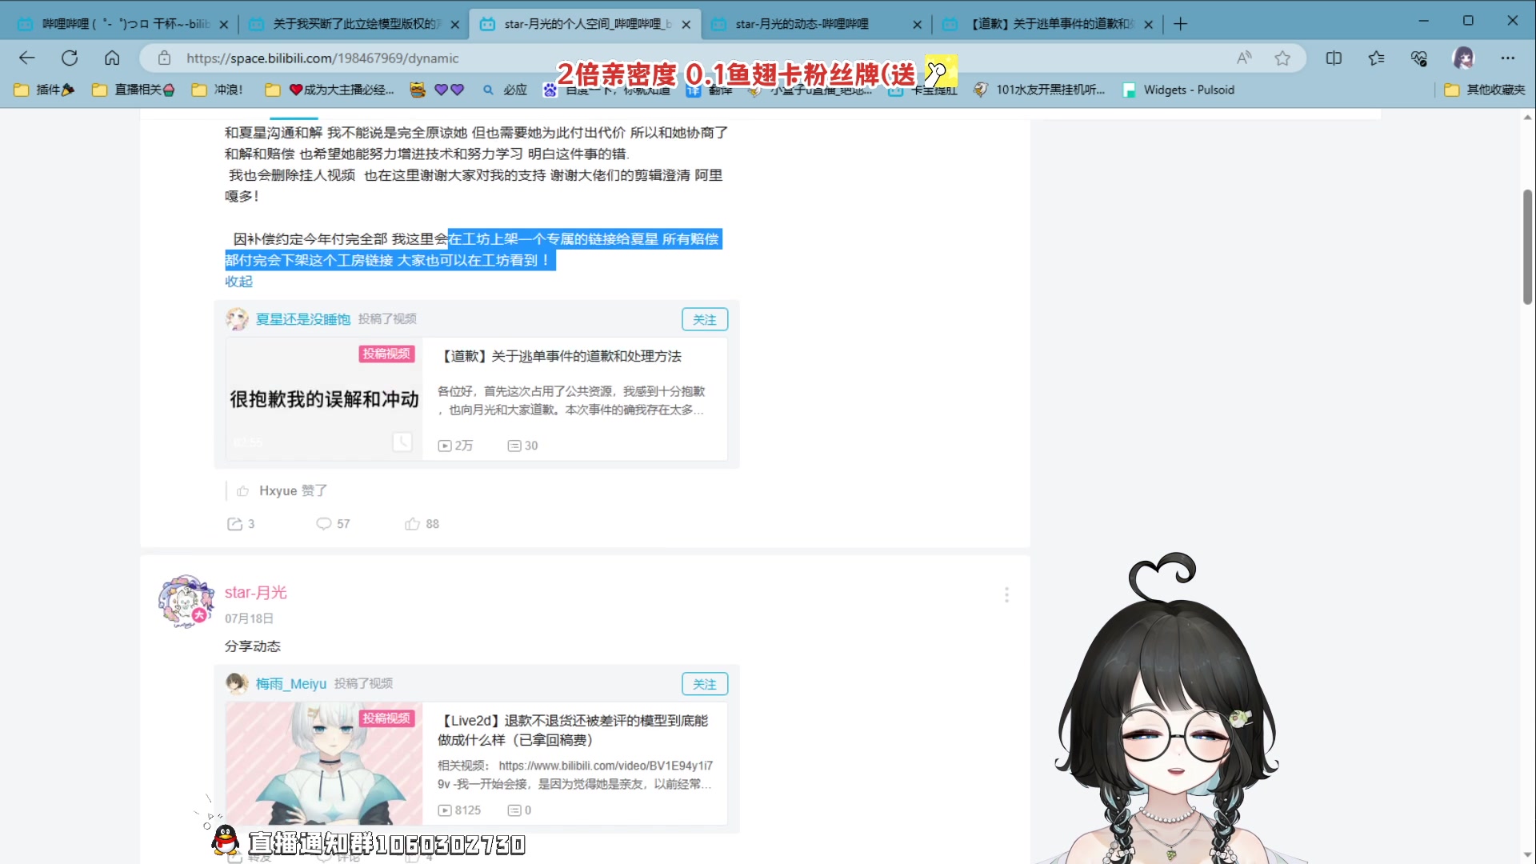Open Browser Essentials heart icon

click(1419, 58)
